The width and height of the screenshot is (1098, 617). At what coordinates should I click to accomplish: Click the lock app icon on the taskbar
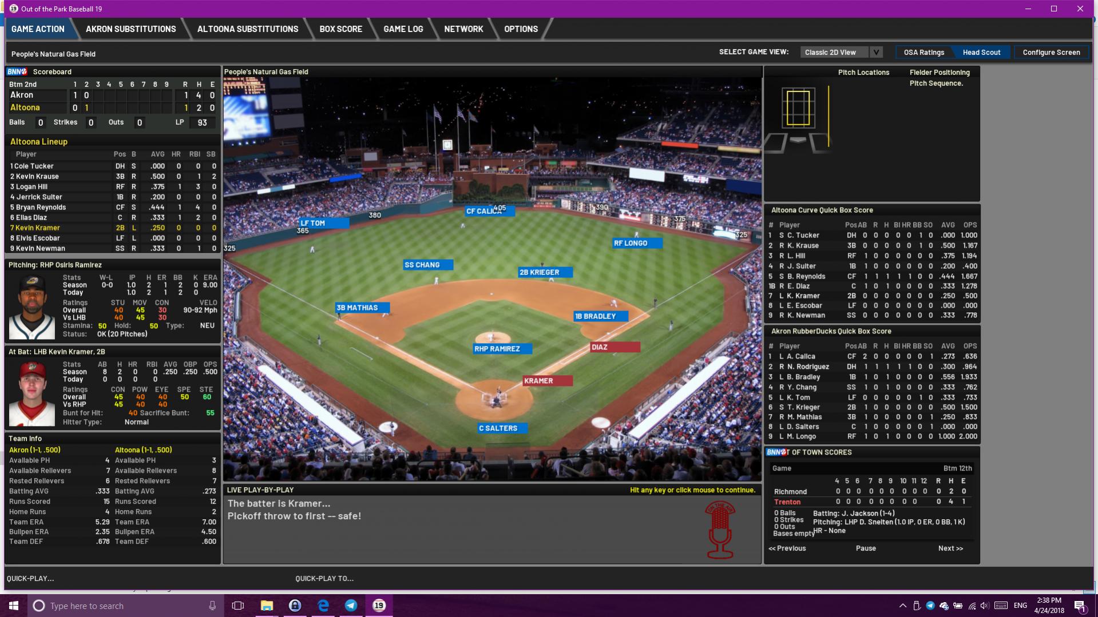[x=295, y=606]
